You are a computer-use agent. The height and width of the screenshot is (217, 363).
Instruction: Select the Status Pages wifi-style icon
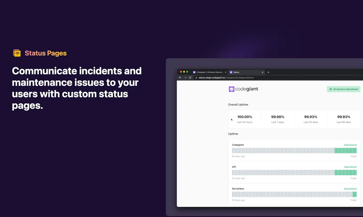16,52
